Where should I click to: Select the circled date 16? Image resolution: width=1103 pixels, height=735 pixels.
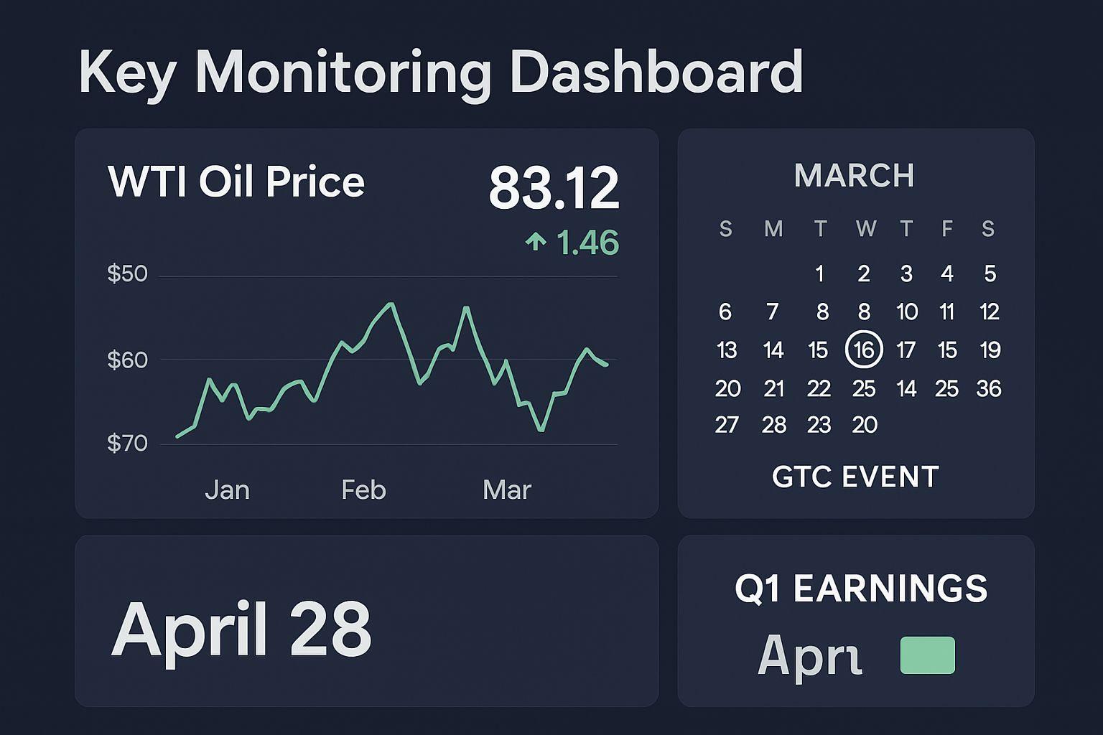pyautogui.click(x=864, y=350)
